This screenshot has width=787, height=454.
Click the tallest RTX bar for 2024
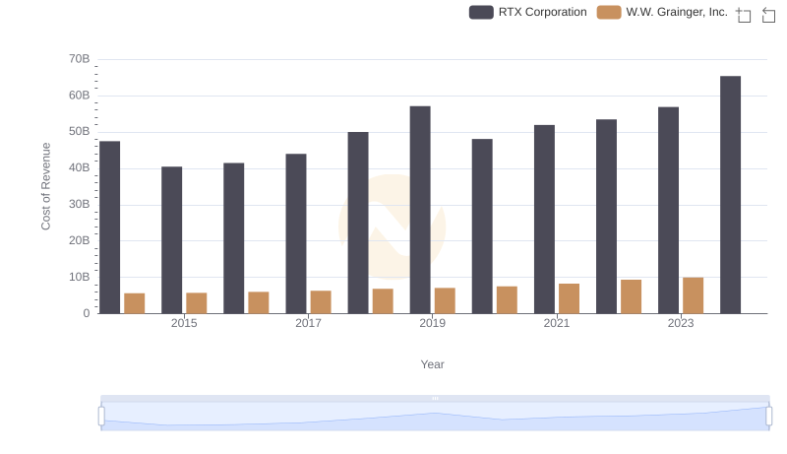pos(730,195)
